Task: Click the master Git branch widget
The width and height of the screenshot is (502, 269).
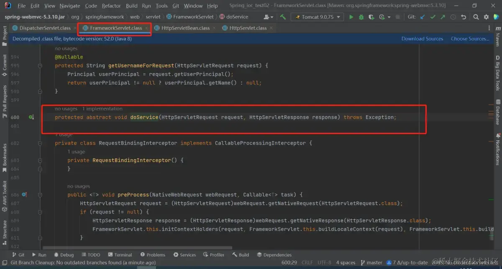Action: click(x=371, y=263)
